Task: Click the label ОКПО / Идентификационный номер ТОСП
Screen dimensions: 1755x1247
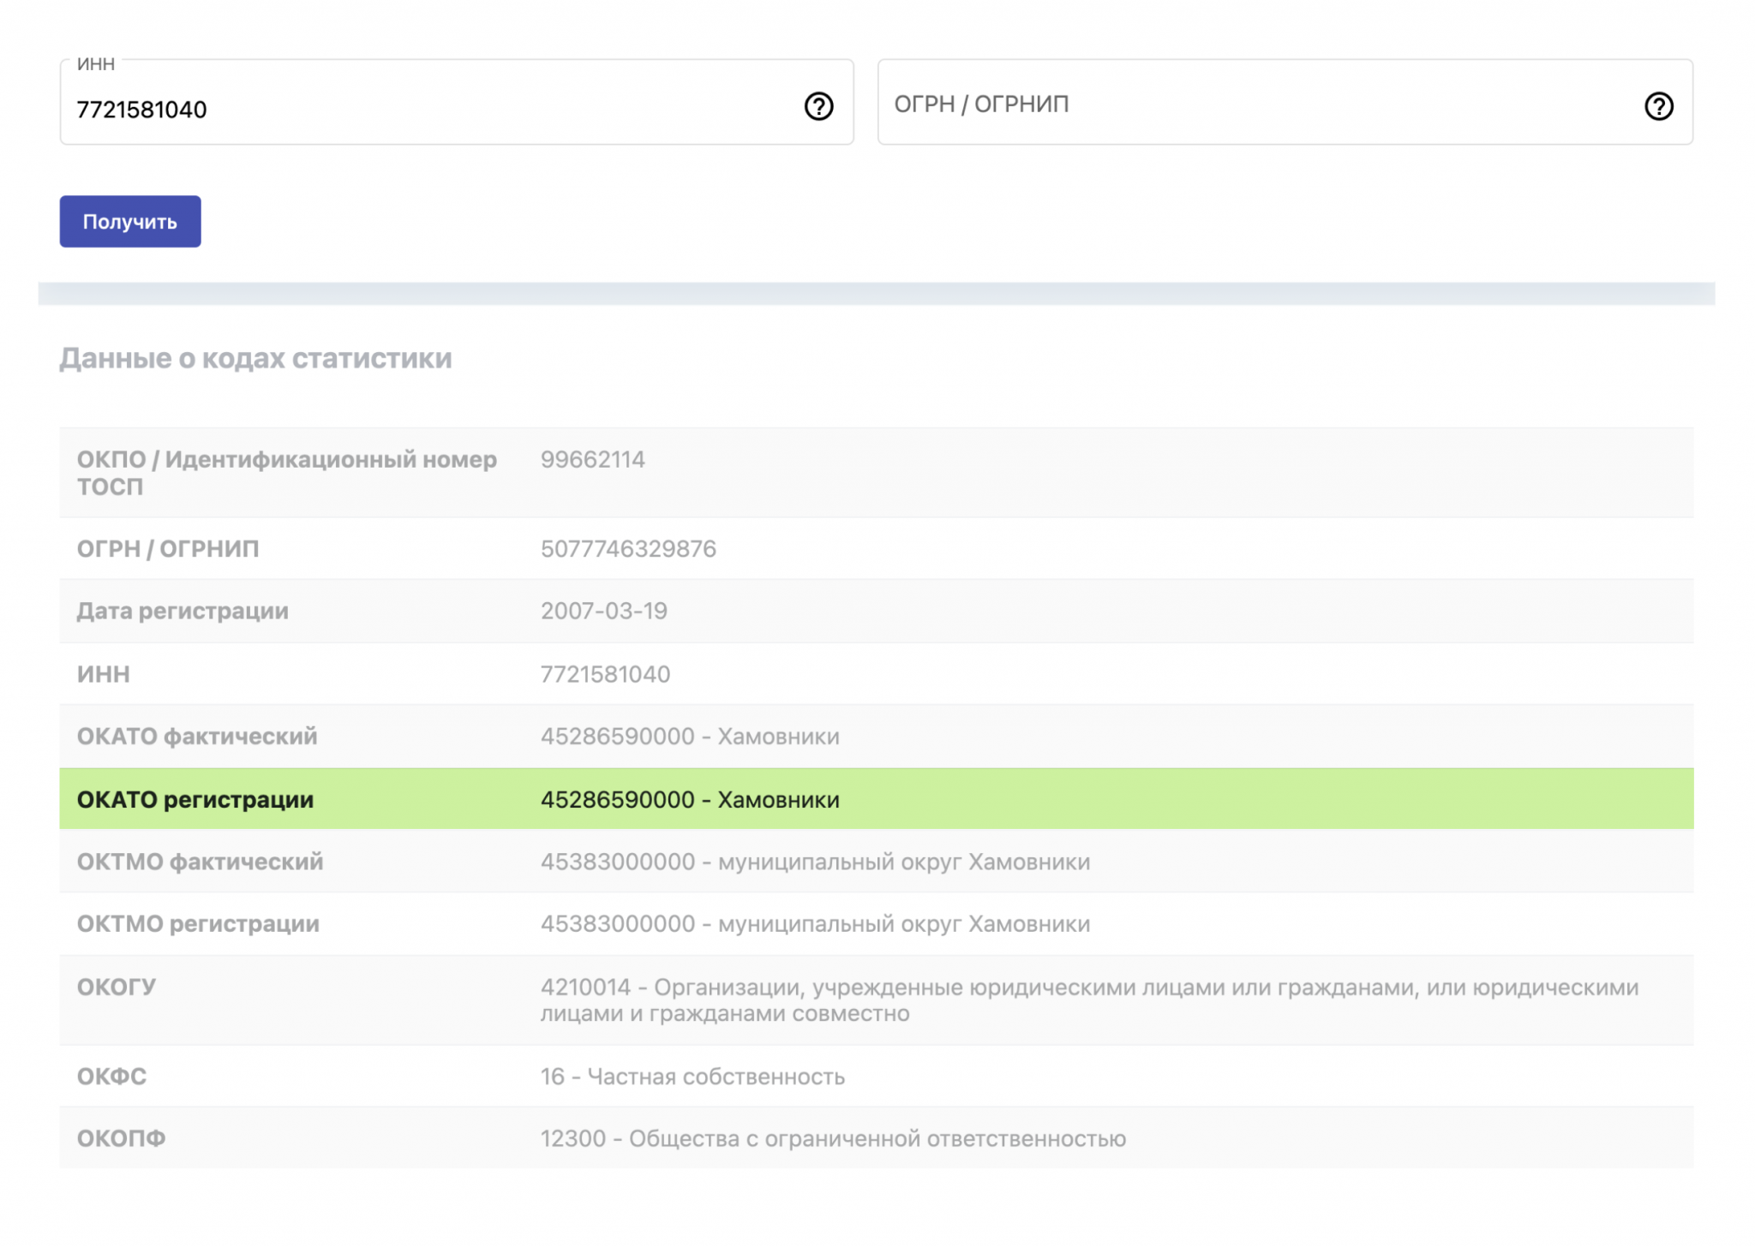Action: tap(287, 473)
